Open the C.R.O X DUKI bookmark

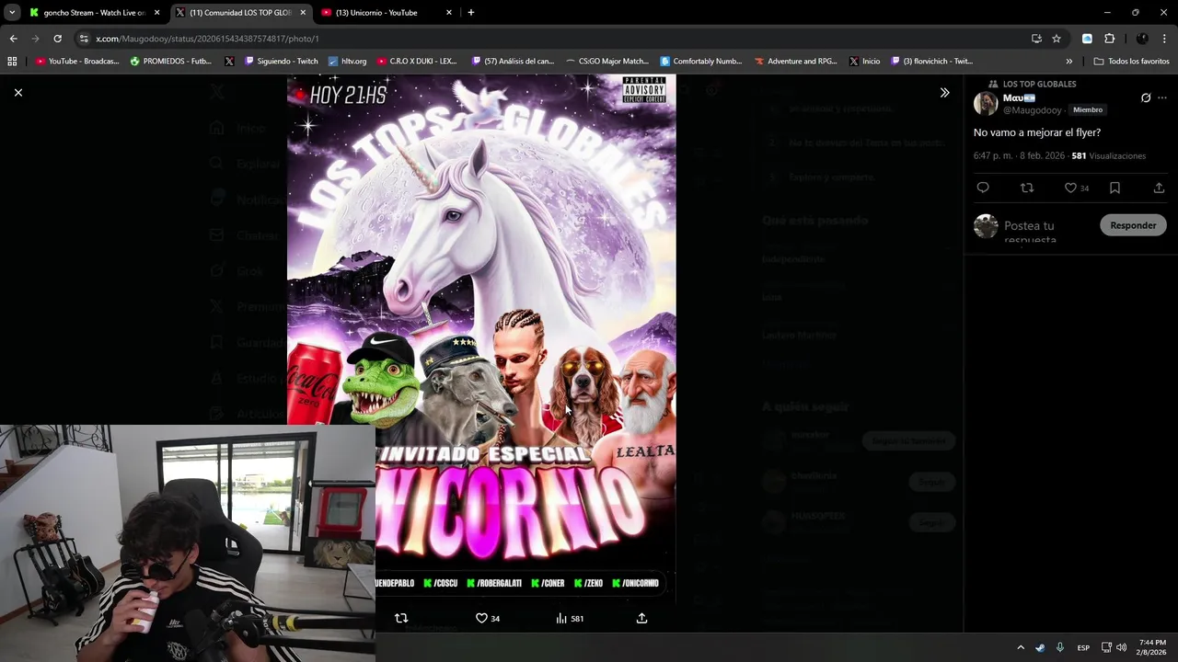click(417, 62)
